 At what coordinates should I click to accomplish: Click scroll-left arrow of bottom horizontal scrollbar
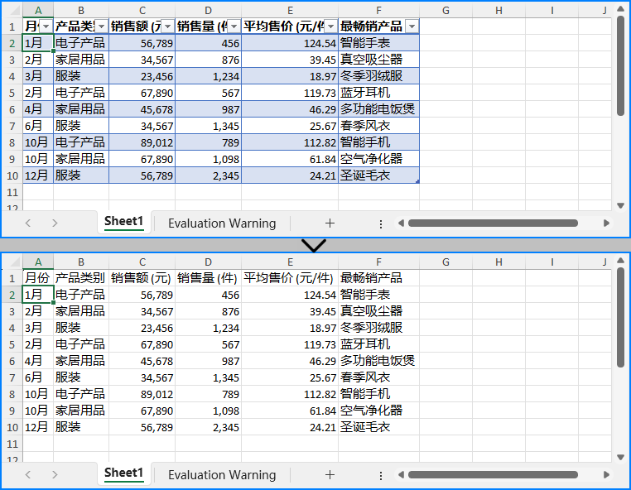[x=401, y=475]
